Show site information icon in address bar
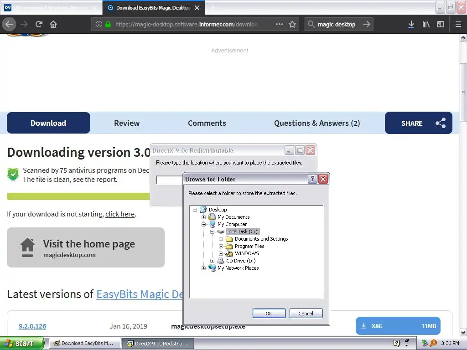Image resolution: width=467 pixels, height=350 pixels. (x=99, y=24)
